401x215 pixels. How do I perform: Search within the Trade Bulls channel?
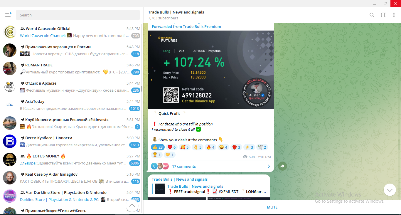click(x=372, y=15)
